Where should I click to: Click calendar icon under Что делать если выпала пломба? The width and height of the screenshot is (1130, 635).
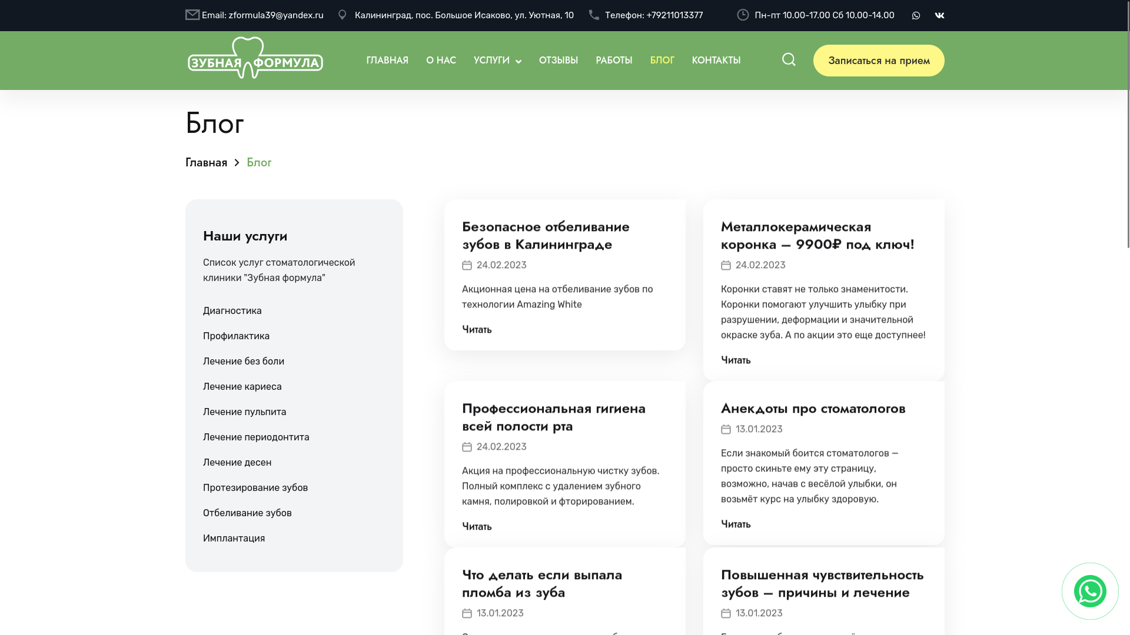(x=467, y=613)
